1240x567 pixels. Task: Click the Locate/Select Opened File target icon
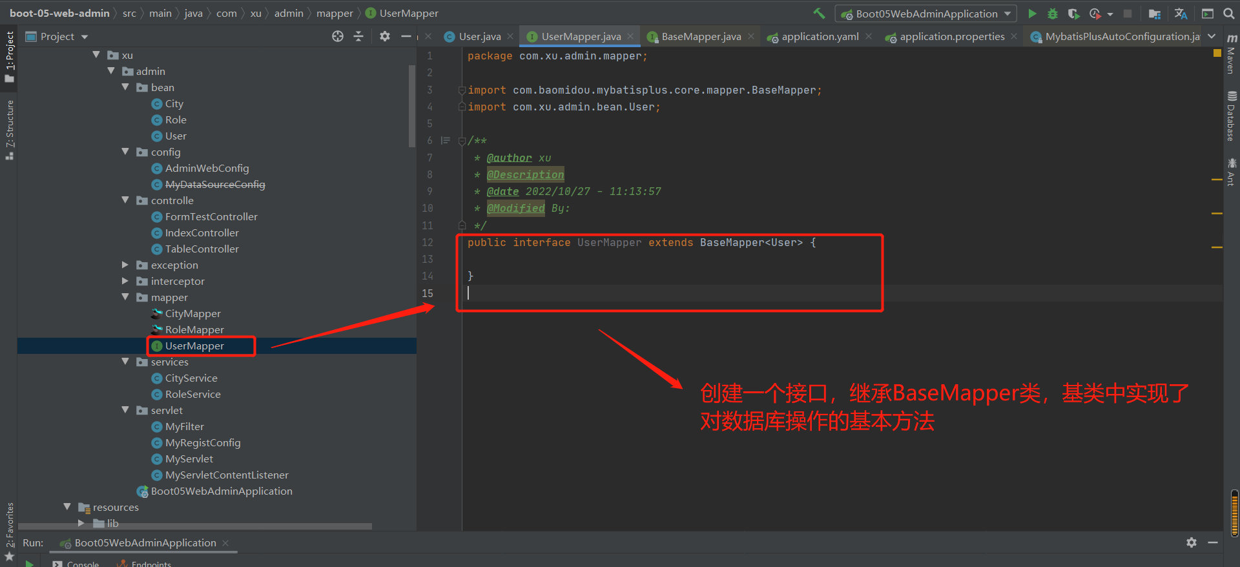[338, 37]
